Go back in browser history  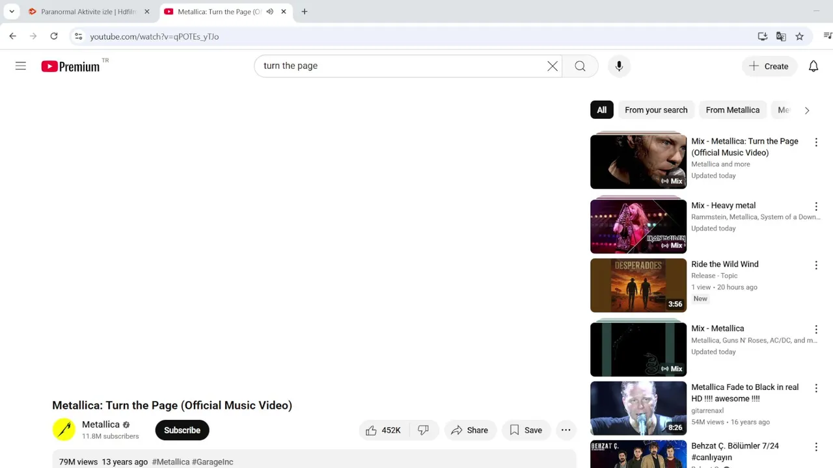click(x=13, y=36)
